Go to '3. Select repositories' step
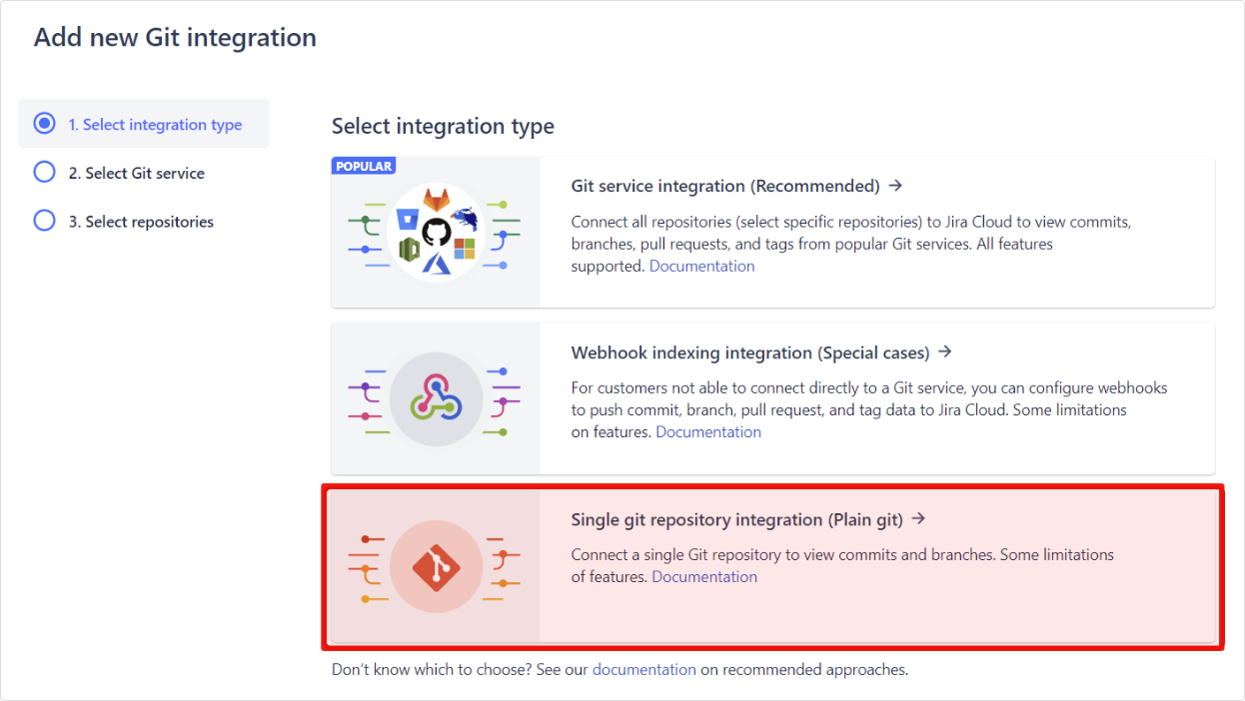This screenshot has height=701, width=1245. click(141, 222)
